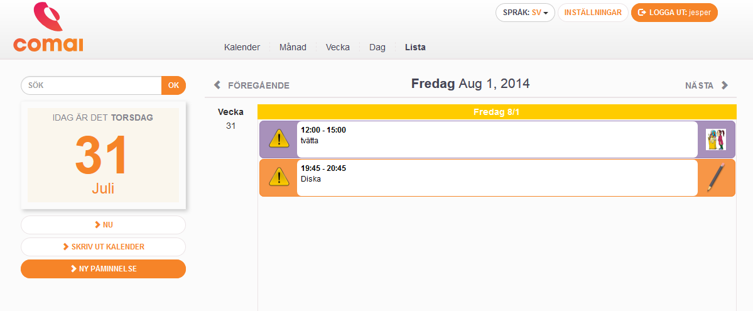Click the right arrow beside Nästa
Image resolution: width=753 pixels, height=311 pixels.
[725, 85]
